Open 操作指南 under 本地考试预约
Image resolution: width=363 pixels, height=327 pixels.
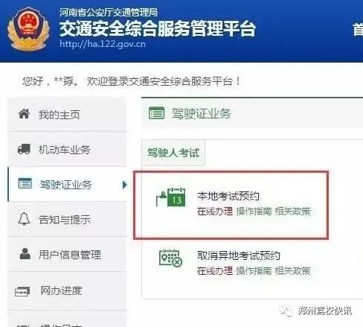tap(254, 212)
